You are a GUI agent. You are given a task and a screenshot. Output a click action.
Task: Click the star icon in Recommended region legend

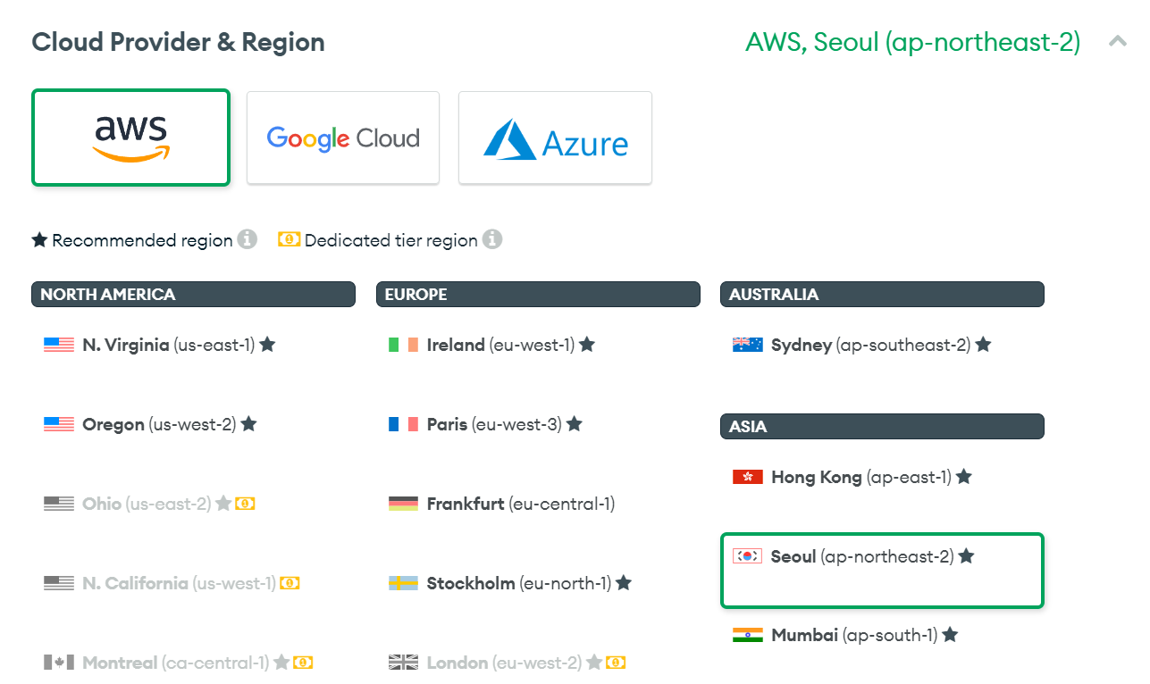[x=39, y=239]
